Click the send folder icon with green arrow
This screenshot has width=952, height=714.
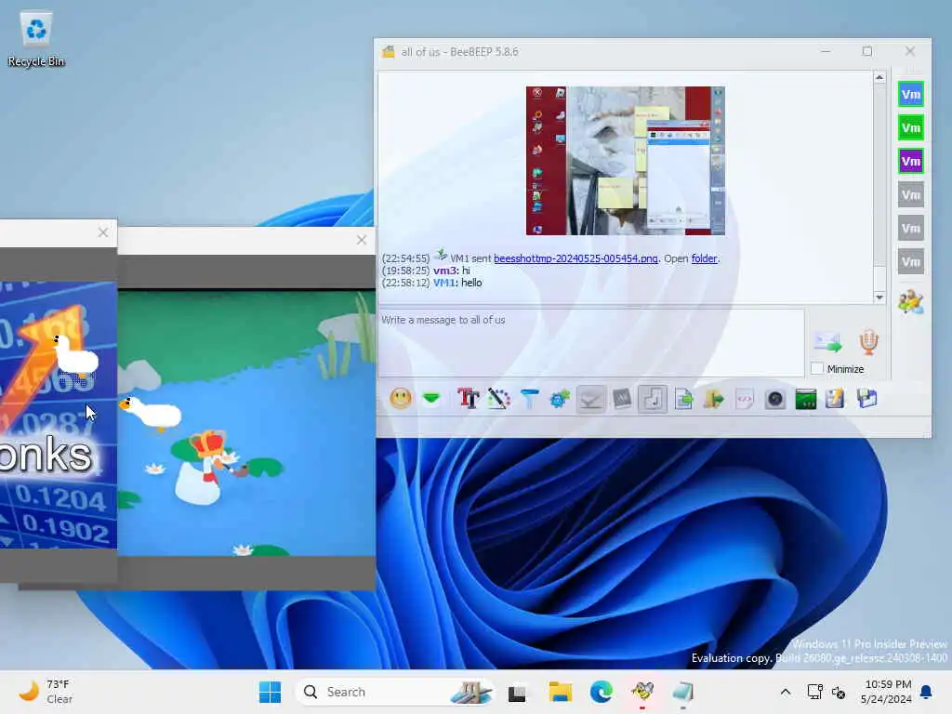point(714,399)
